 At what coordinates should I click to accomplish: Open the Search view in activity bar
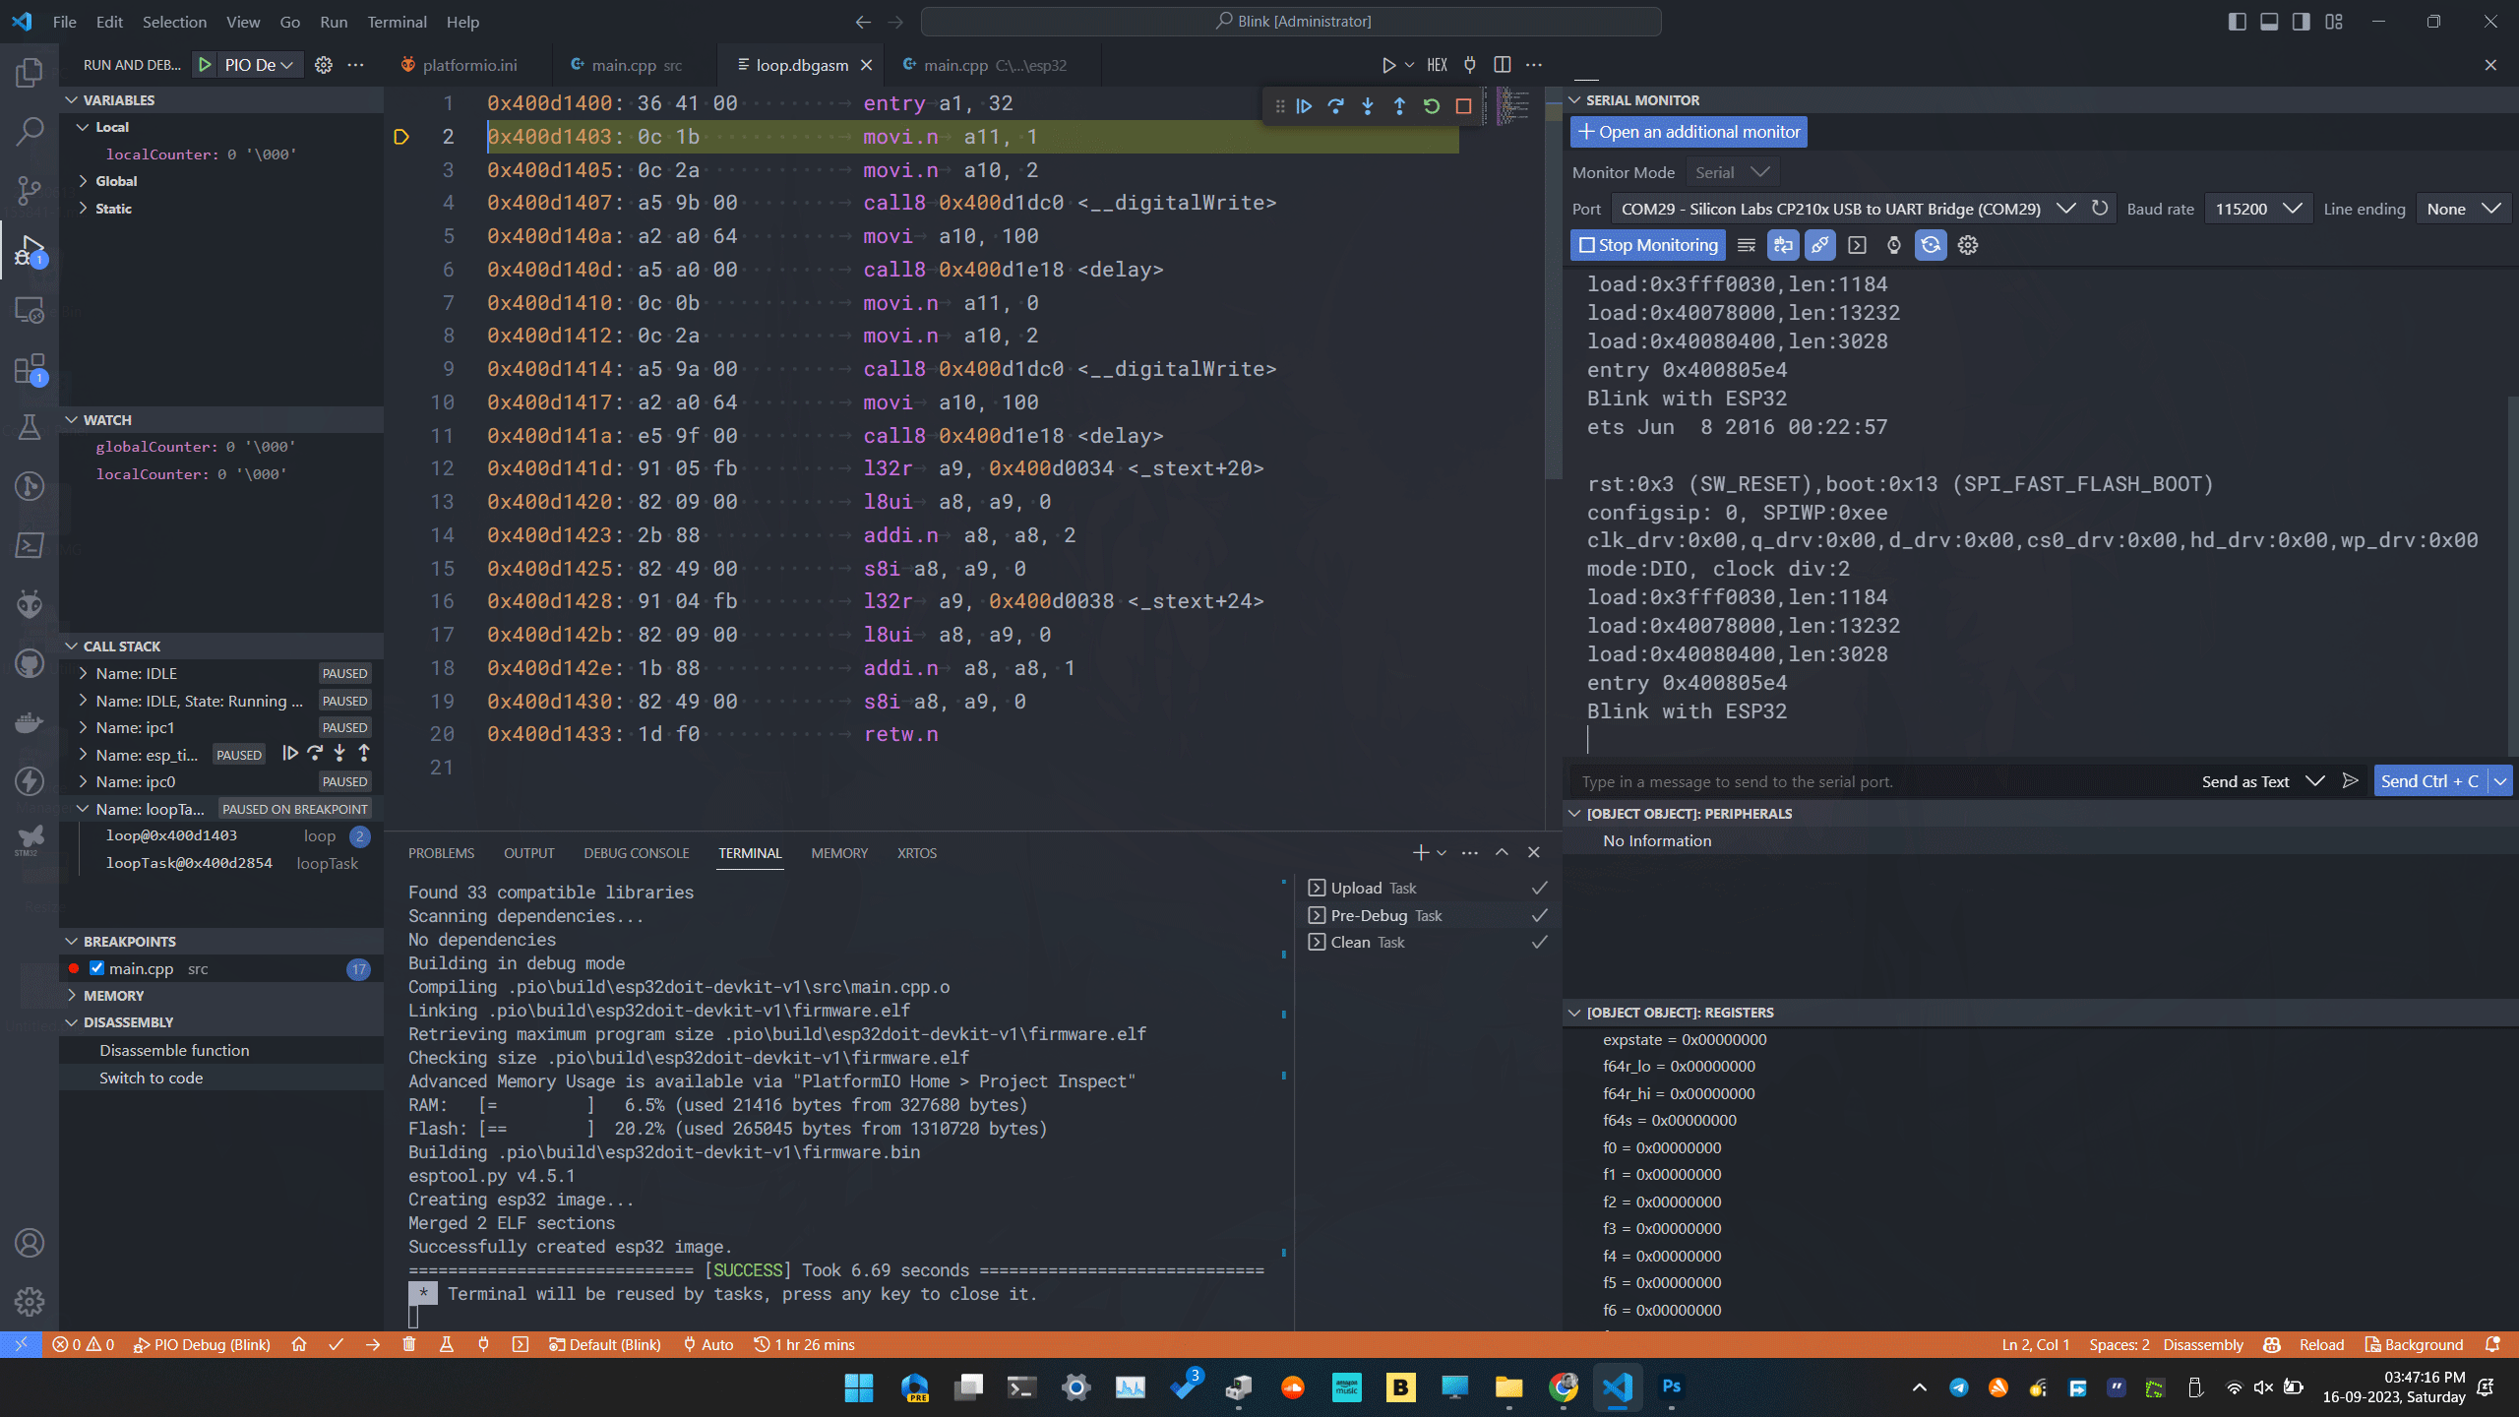click(x=30, y=131)
